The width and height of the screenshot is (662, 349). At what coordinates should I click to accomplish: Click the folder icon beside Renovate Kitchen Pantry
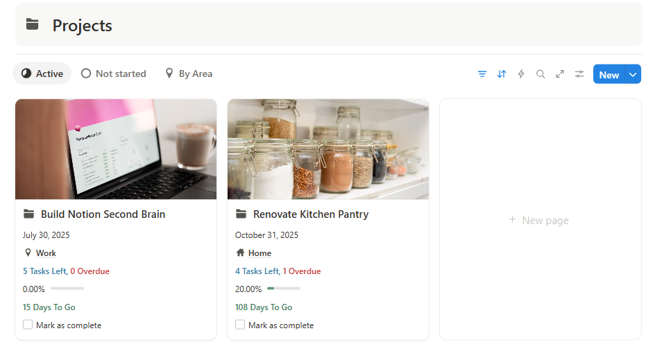pyautogui.click(x=241, y=214)
